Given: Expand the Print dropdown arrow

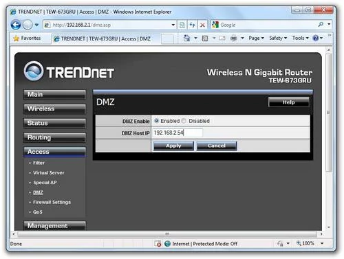Looking at the screenshot, I should [242, 38].
